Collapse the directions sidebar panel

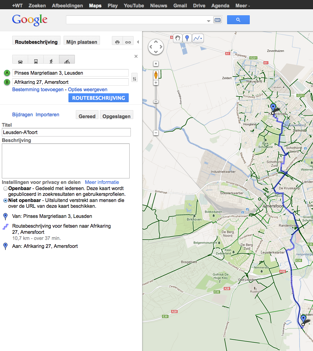[138, 42]
